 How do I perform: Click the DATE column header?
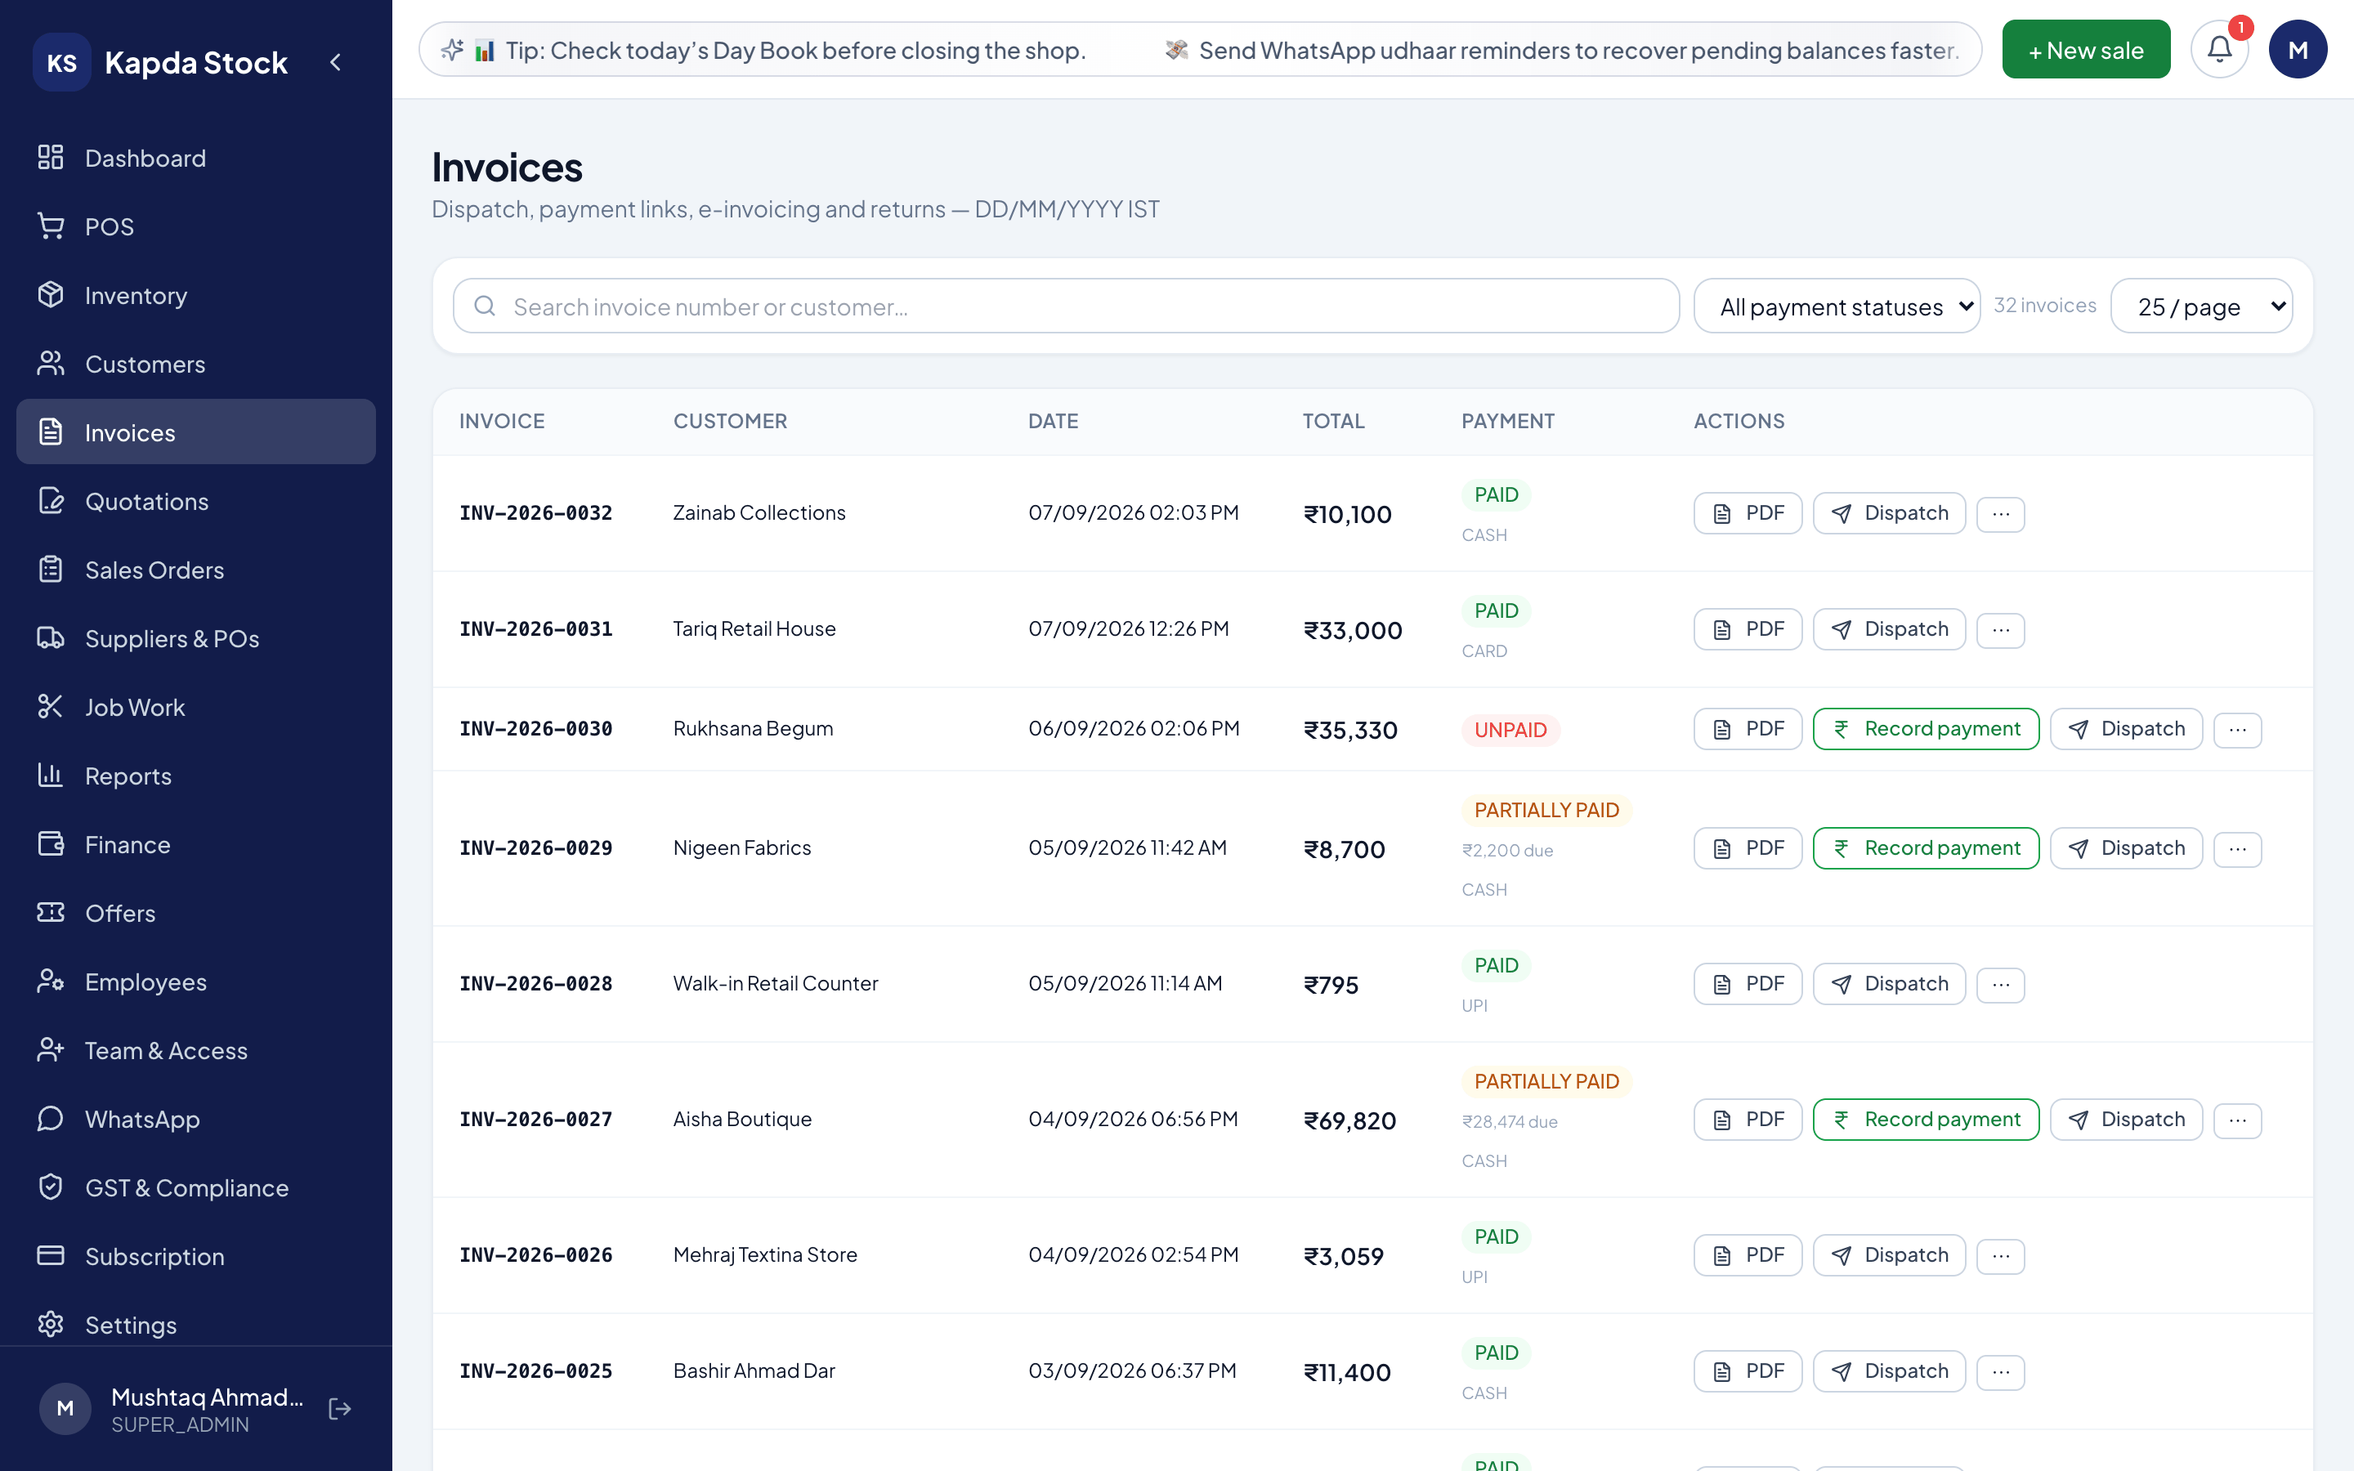1054,421
